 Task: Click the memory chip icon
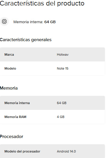(4, 22)
